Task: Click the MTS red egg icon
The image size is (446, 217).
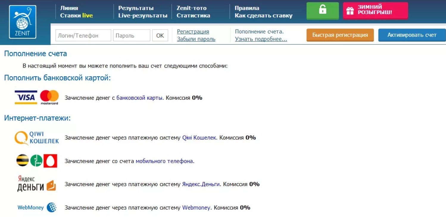Action: click(x=50, y=161)
